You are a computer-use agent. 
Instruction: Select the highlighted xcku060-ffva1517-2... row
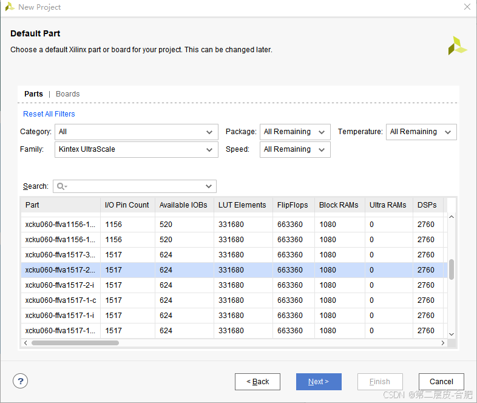tap(234, 270)
